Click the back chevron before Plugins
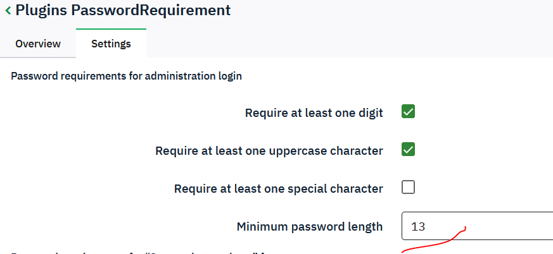The height and width of the screenshot is (254, 553). coord(8,10)
